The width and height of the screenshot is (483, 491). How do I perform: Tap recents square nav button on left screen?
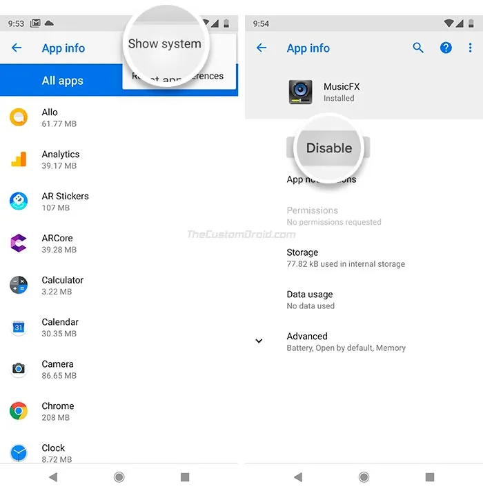185,477
